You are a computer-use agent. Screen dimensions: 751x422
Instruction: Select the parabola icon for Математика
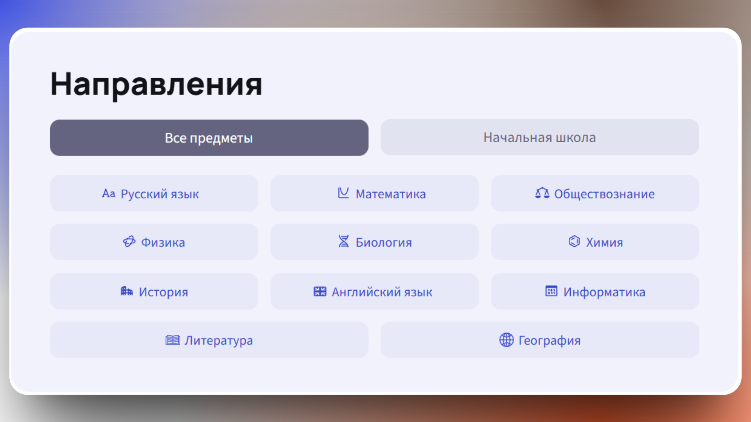[x=343, y=193]
